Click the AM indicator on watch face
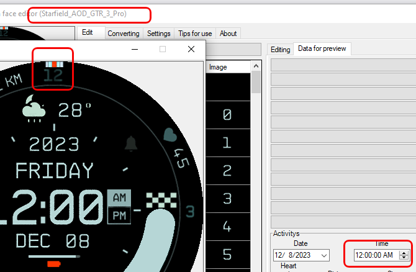 tap(119, 197)
